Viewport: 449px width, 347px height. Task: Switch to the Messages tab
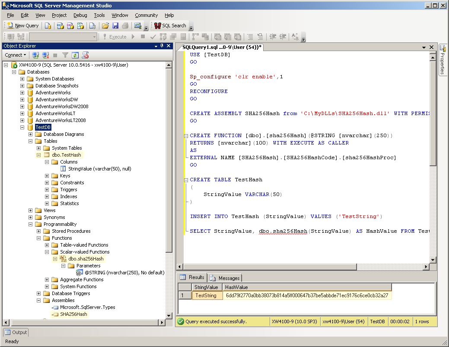[x=225, y=278]
